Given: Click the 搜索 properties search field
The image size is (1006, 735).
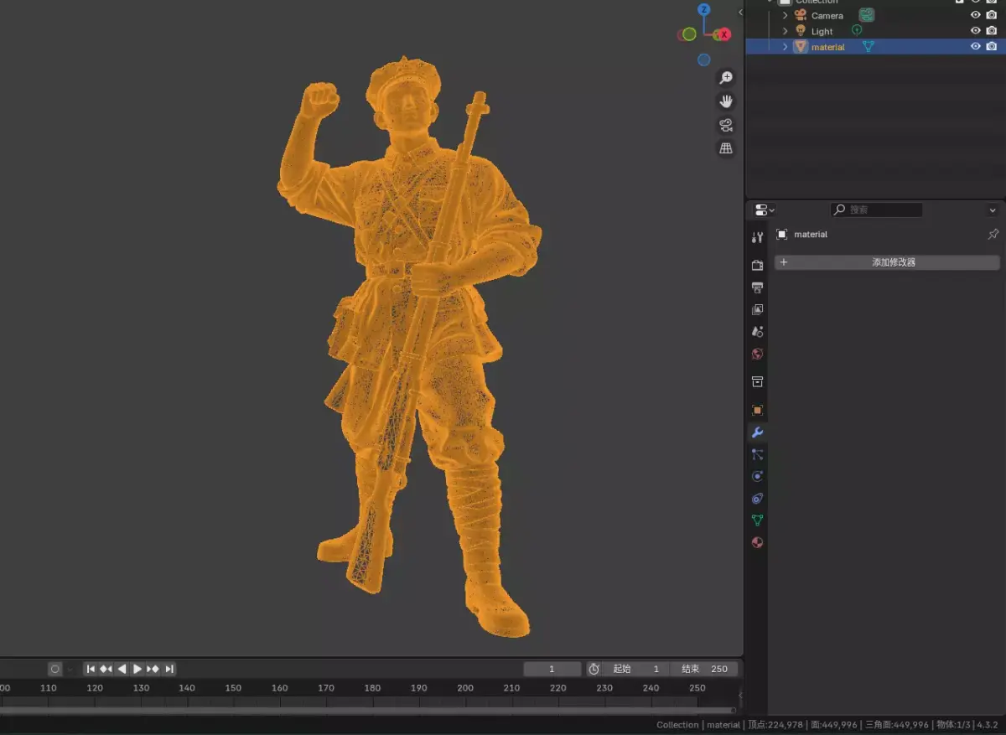Looking at the screenshot, I should pyautogui.click(x=876, y=210).
